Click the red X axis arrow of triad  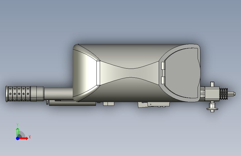(x=23, y=138)
